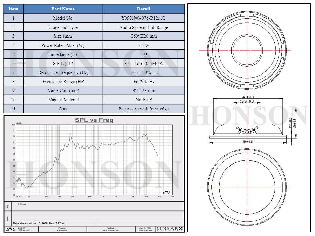315x236 pixels.
Task: Click the LinearX logo in chart footer
Action: pos(170,228)
